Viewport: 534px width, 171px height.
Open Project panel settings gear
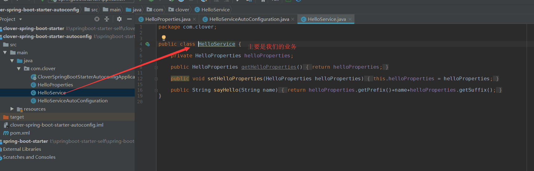[x=119, y=19]
